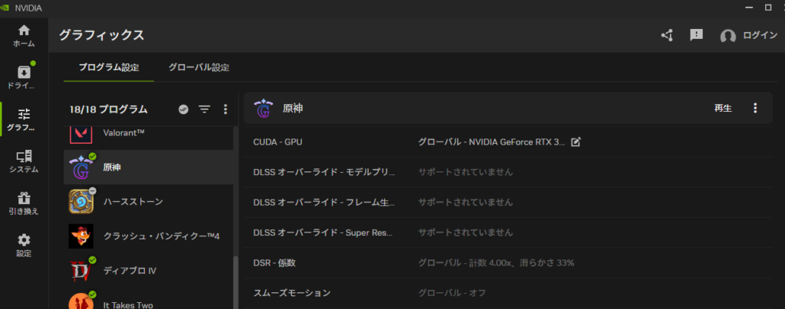Open the filter icon for program list
The image size is (785, 309).
pos(204,109)
